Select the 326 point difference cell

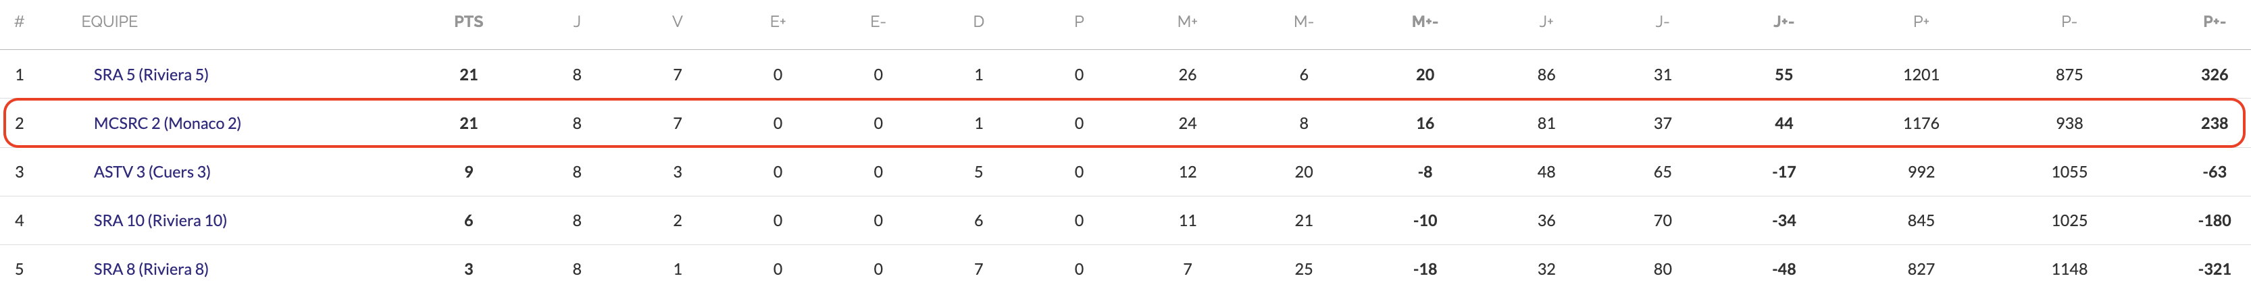(x=2213, y=75)
